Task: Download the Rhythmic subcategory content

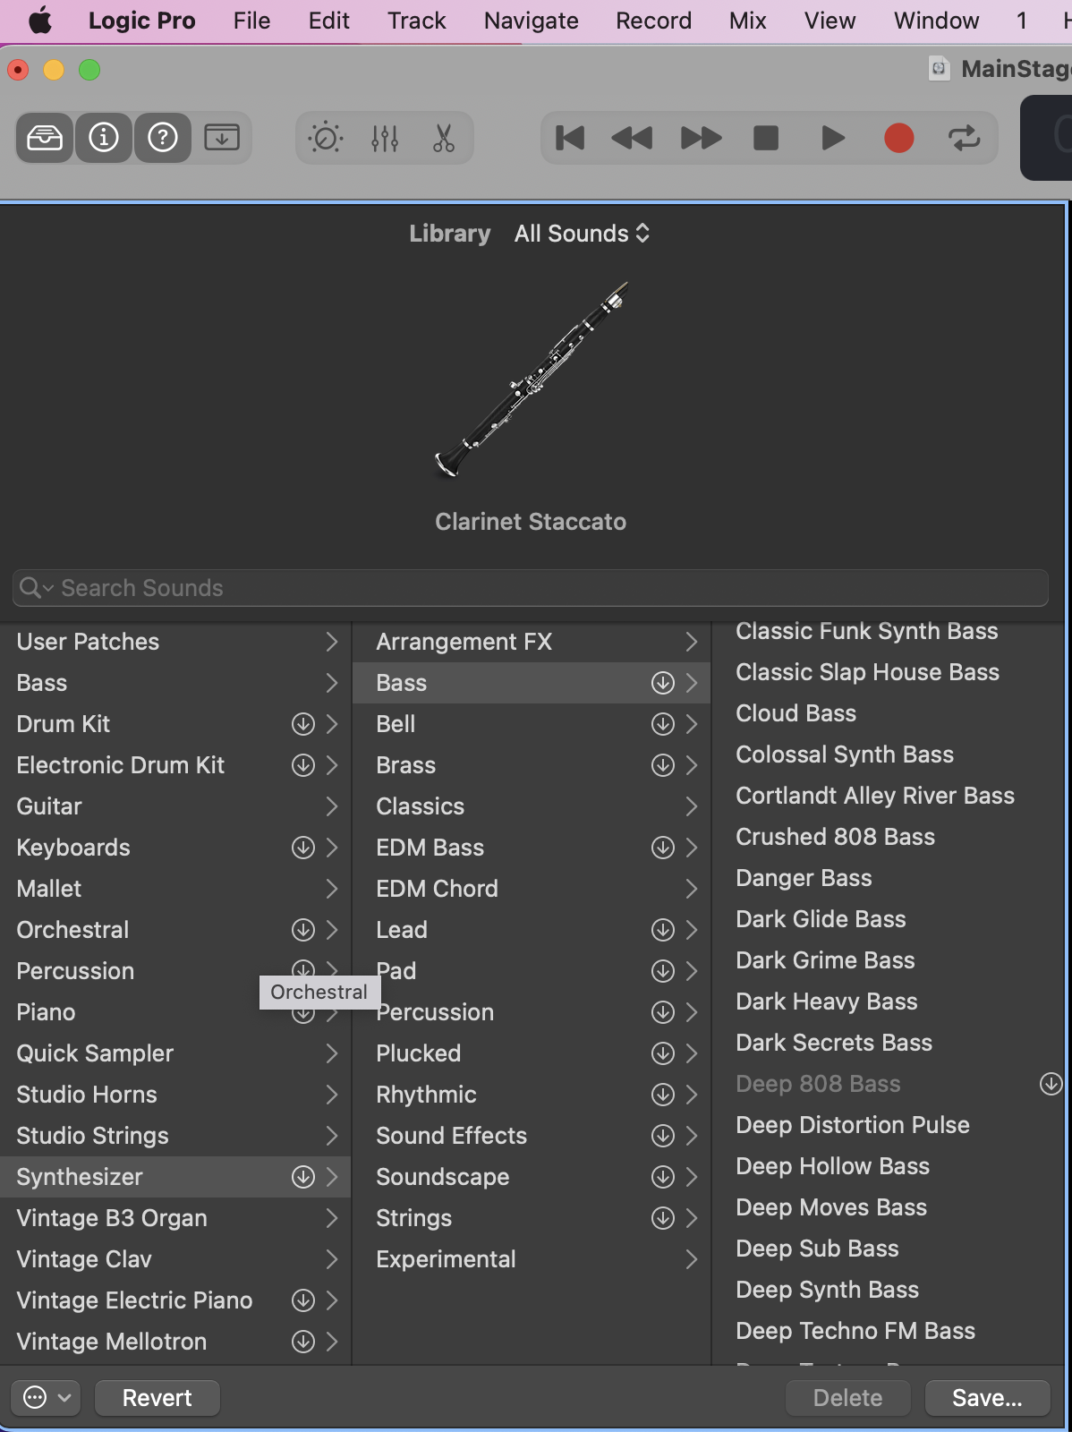Action: click(663, 1095)
